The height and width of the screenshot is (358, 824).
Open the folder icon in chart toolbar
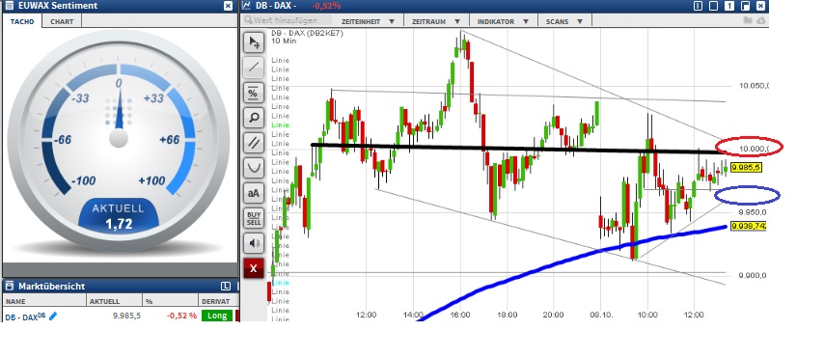click(748, 20)
